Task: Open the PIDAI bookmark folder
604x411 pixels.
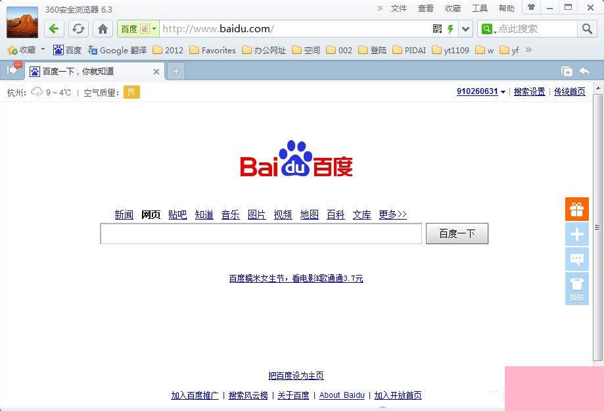Action: 409,50
